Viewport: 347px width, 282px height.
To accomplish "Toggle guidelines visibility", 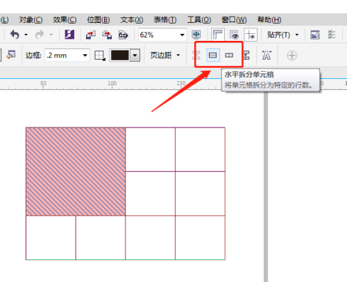I will coord(251,35).
